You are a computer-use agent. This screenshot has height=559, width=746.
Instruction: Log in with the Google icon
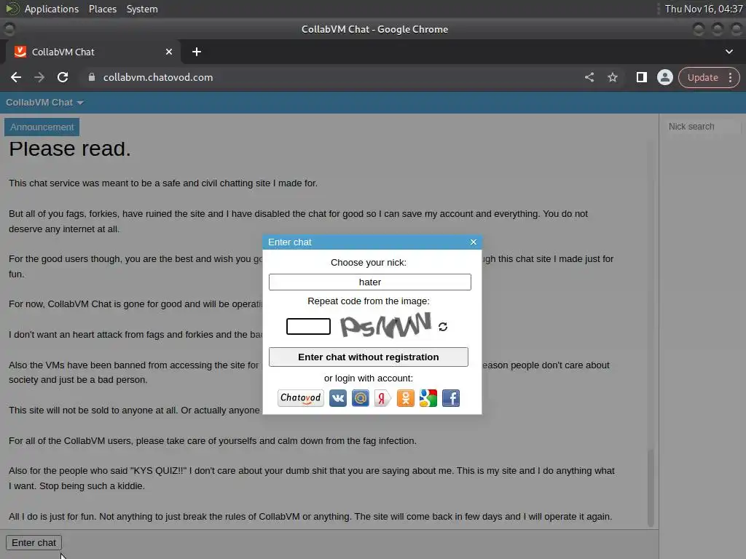428,398
